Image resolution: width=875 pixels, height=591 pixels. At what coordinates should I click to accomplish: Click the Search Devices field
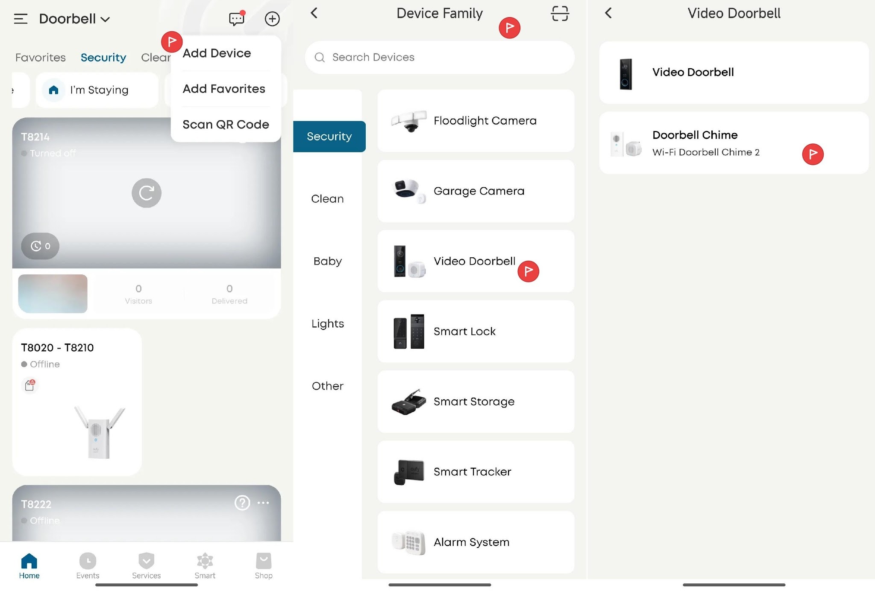tap(439, 58)
